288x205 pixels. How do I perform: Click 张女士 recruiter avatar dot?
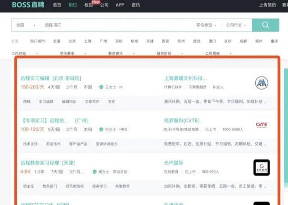[x=101, y=129]
